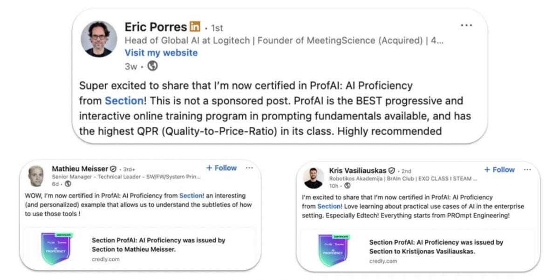This screenshot has height=280, width=559.
Task: Open Kris's post timestamp showing 10h
Action: pyautogui.click(x=334, y=185)
